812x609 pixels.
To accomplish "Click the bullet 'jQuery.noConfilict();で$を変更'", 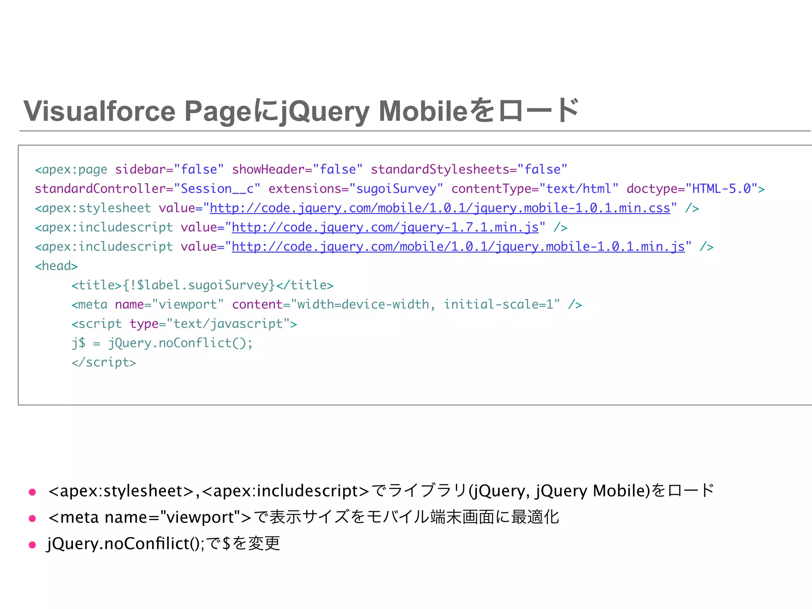I will click(x=164, y=544).
